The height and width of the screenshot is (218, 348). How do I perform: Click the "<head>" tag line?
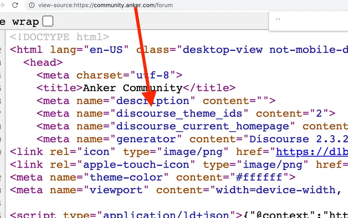[x=43, y=62]
